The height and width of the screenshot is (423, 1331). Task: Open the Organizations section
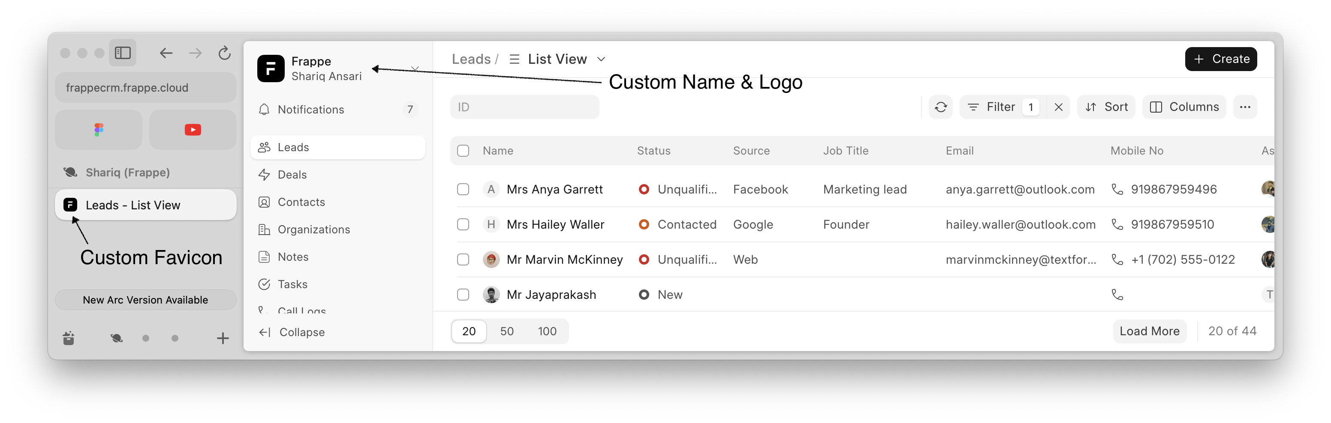[313, 229]
